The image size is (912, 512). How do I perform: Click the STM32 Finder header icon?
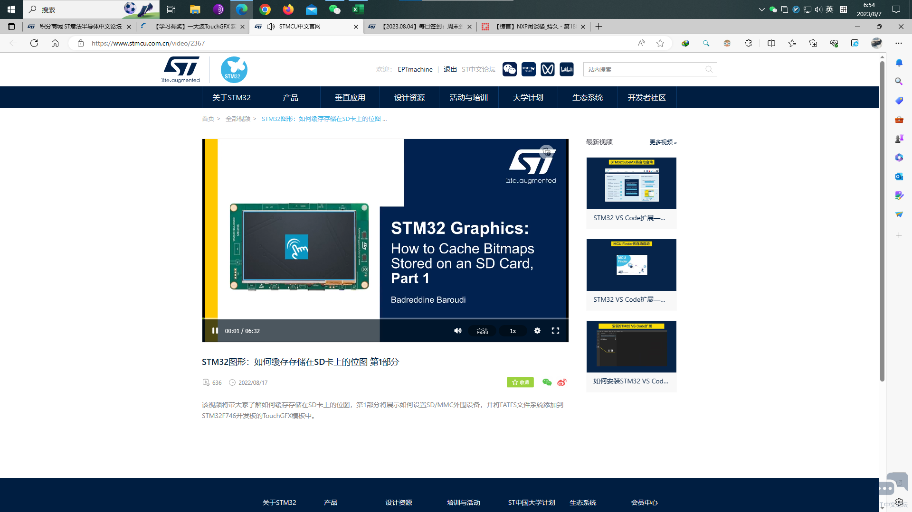point(529,69)
